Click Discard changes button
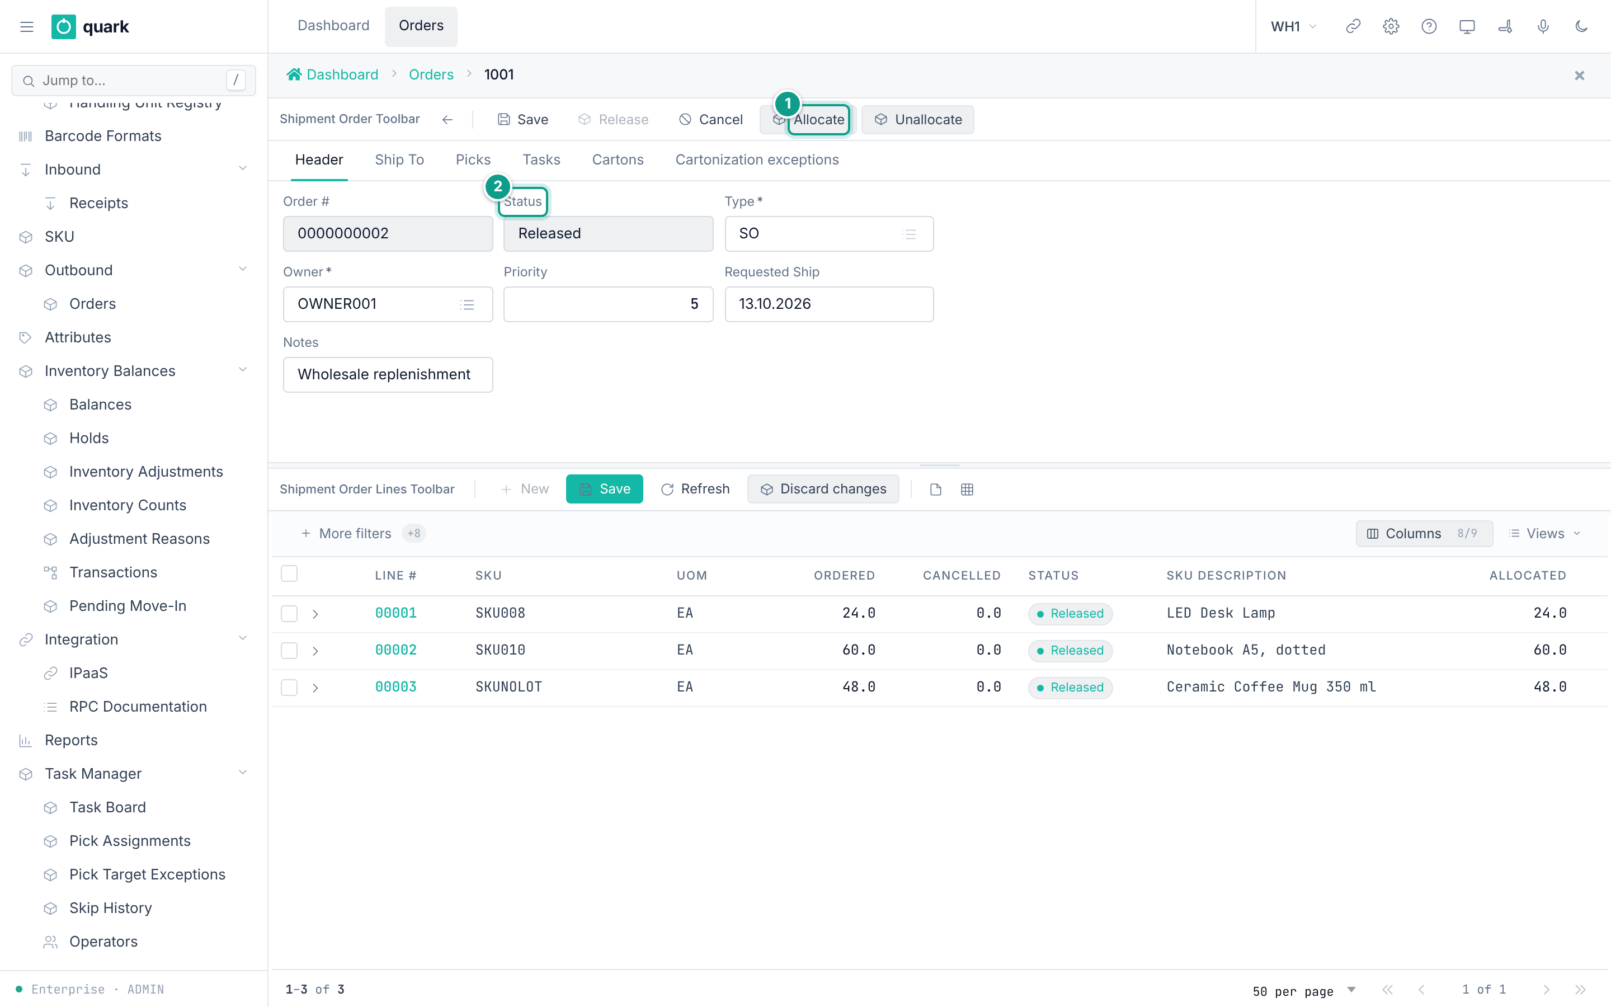 [823, 489]
